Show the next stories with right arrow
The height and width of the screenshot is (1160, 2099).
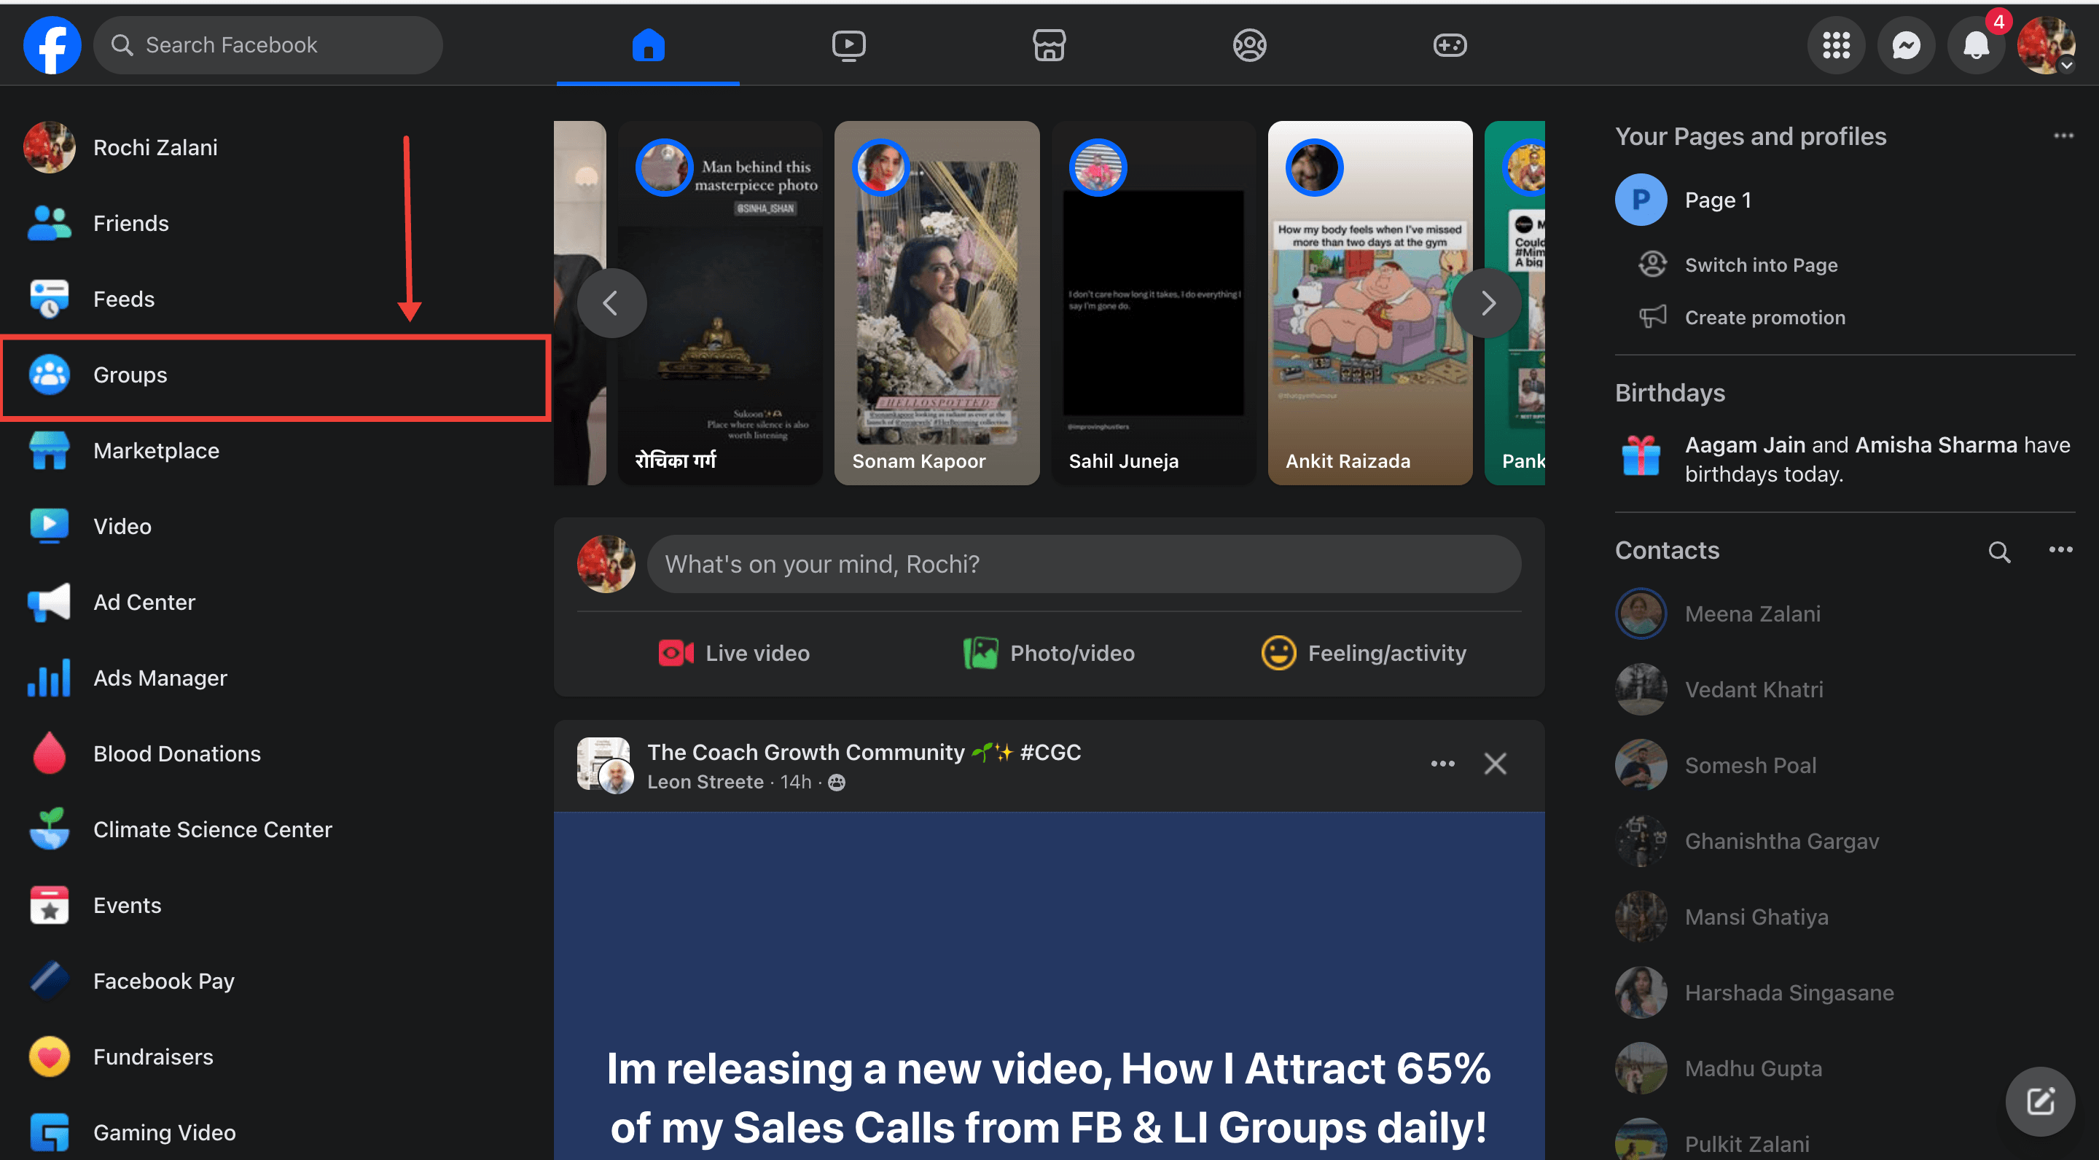pyautogui.click(x=1487, y=303)
